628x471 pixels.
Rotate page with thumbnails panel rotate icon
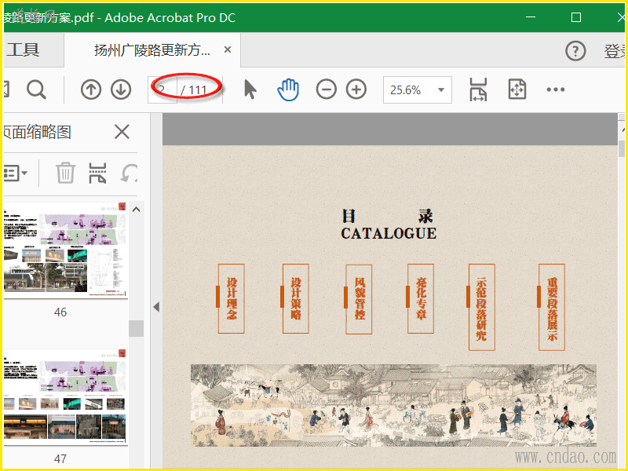[130, 173]
